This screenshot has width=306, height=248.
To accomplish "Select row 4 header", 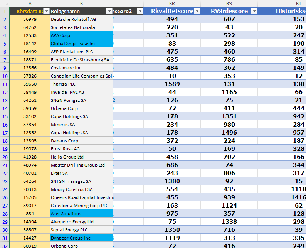I will tap(5, 35).
